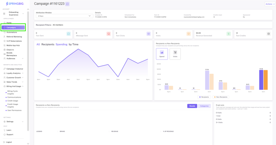Click the Text Clicks eye icon
Screen dimensions: 276x145
click(149, 34)
